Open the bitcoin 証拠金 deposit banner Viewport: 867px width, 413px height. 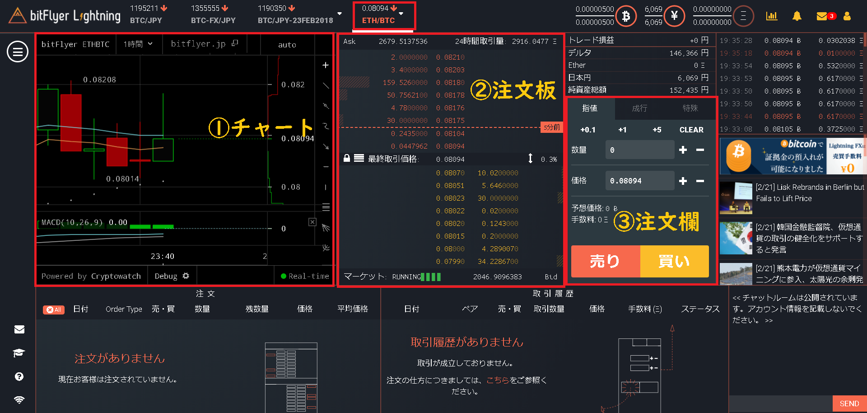tap(793, 156)
